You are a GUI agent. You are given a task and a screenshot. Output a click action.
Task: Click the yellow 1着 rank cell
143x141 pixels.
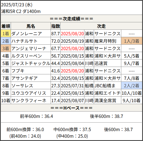click(x=6, y=34)
